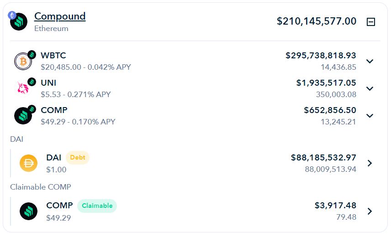Click the DAI debt token icon
391x237 pixels.
point(28,163)
